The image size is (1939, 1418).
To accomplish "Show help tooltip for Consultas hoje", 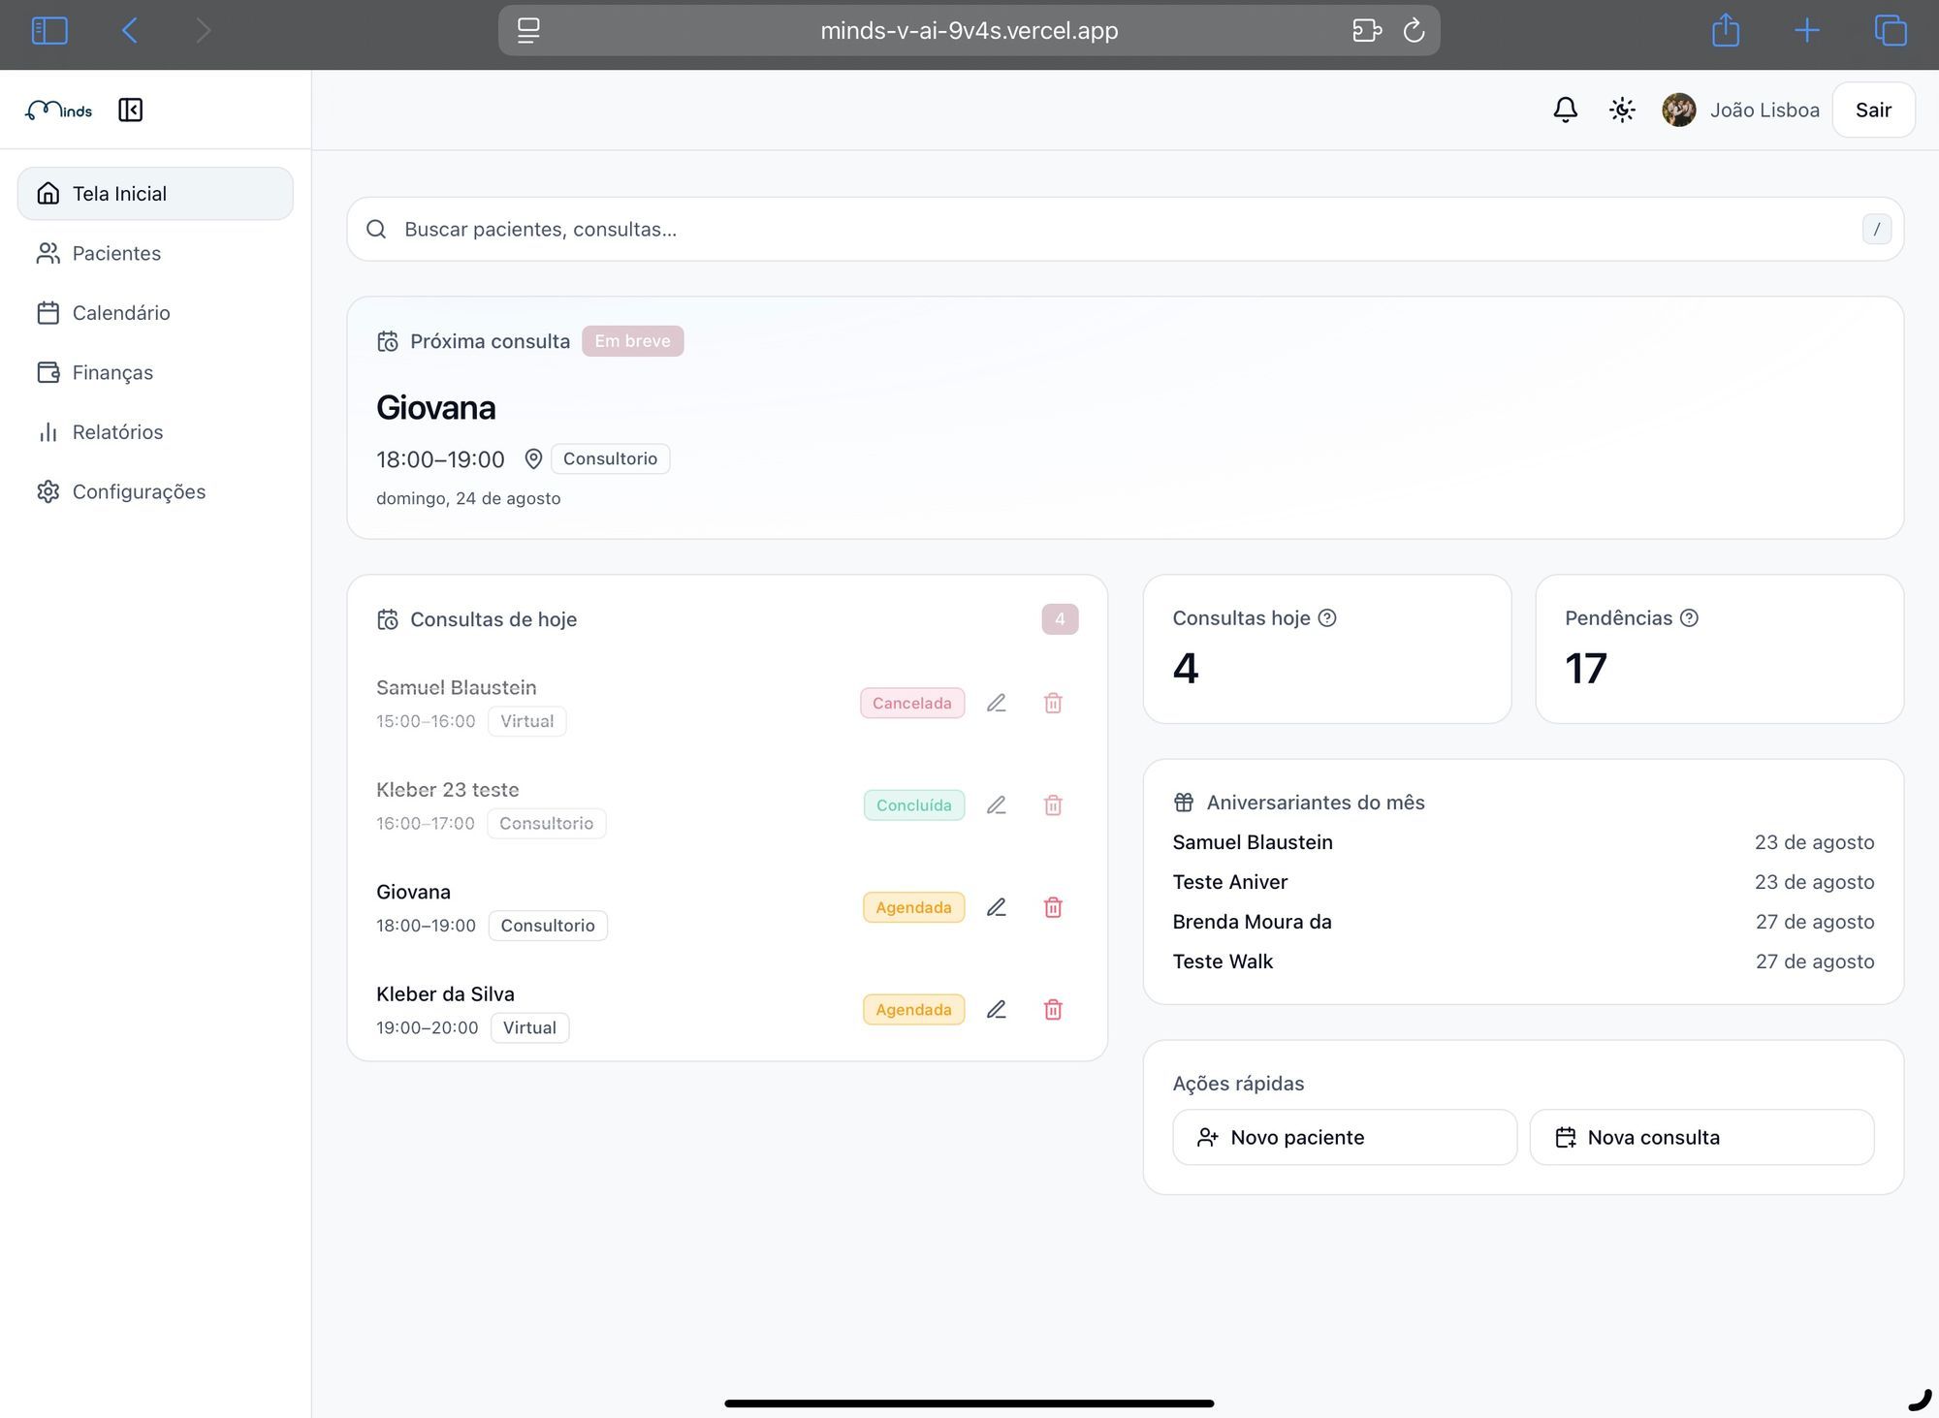I will [x=1327, y=618].
